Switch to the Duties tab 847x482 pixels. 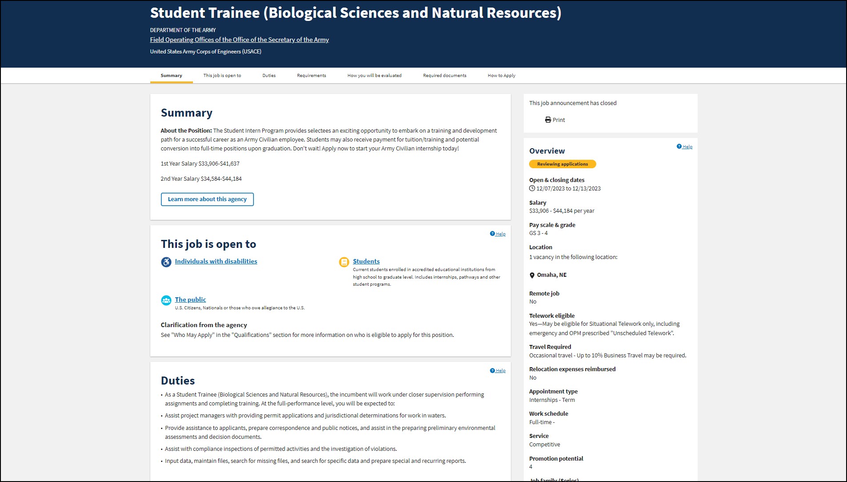(269, 76)
